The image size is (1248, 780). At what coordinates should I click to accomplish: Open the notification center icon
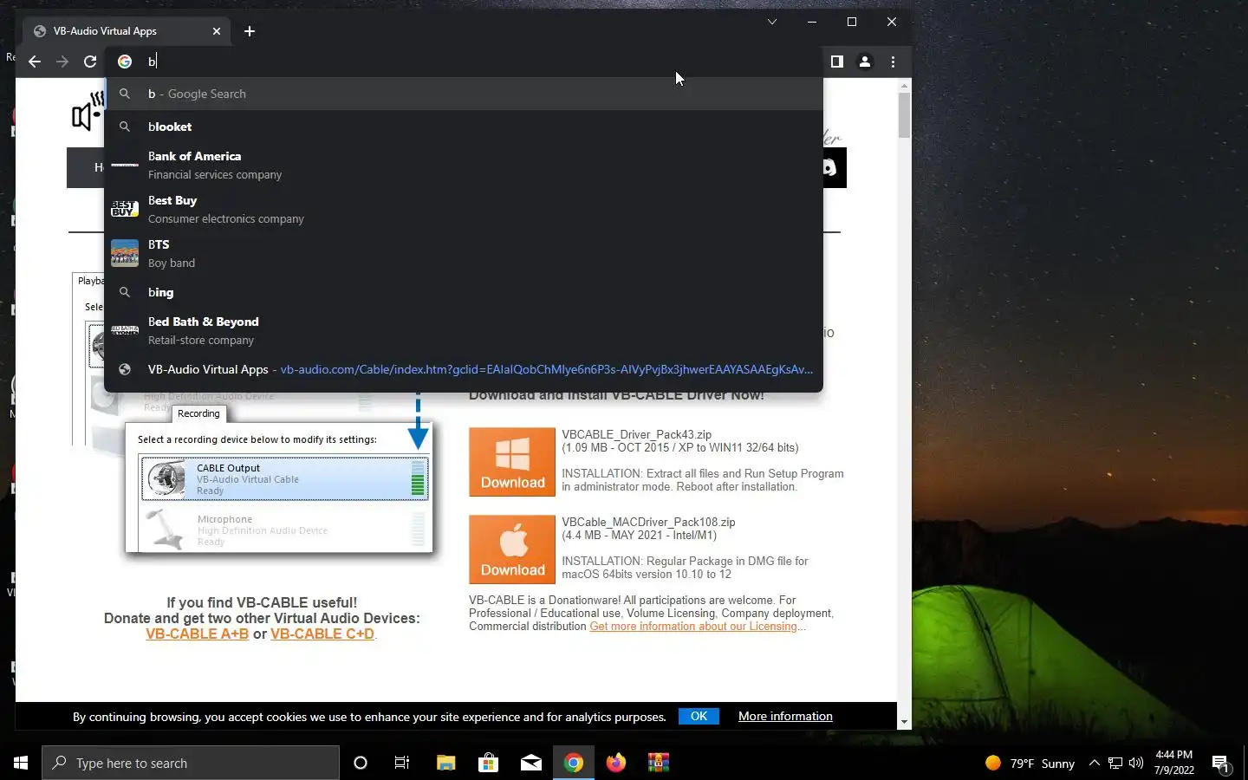pyautogui.click(x=1221, y=764)
